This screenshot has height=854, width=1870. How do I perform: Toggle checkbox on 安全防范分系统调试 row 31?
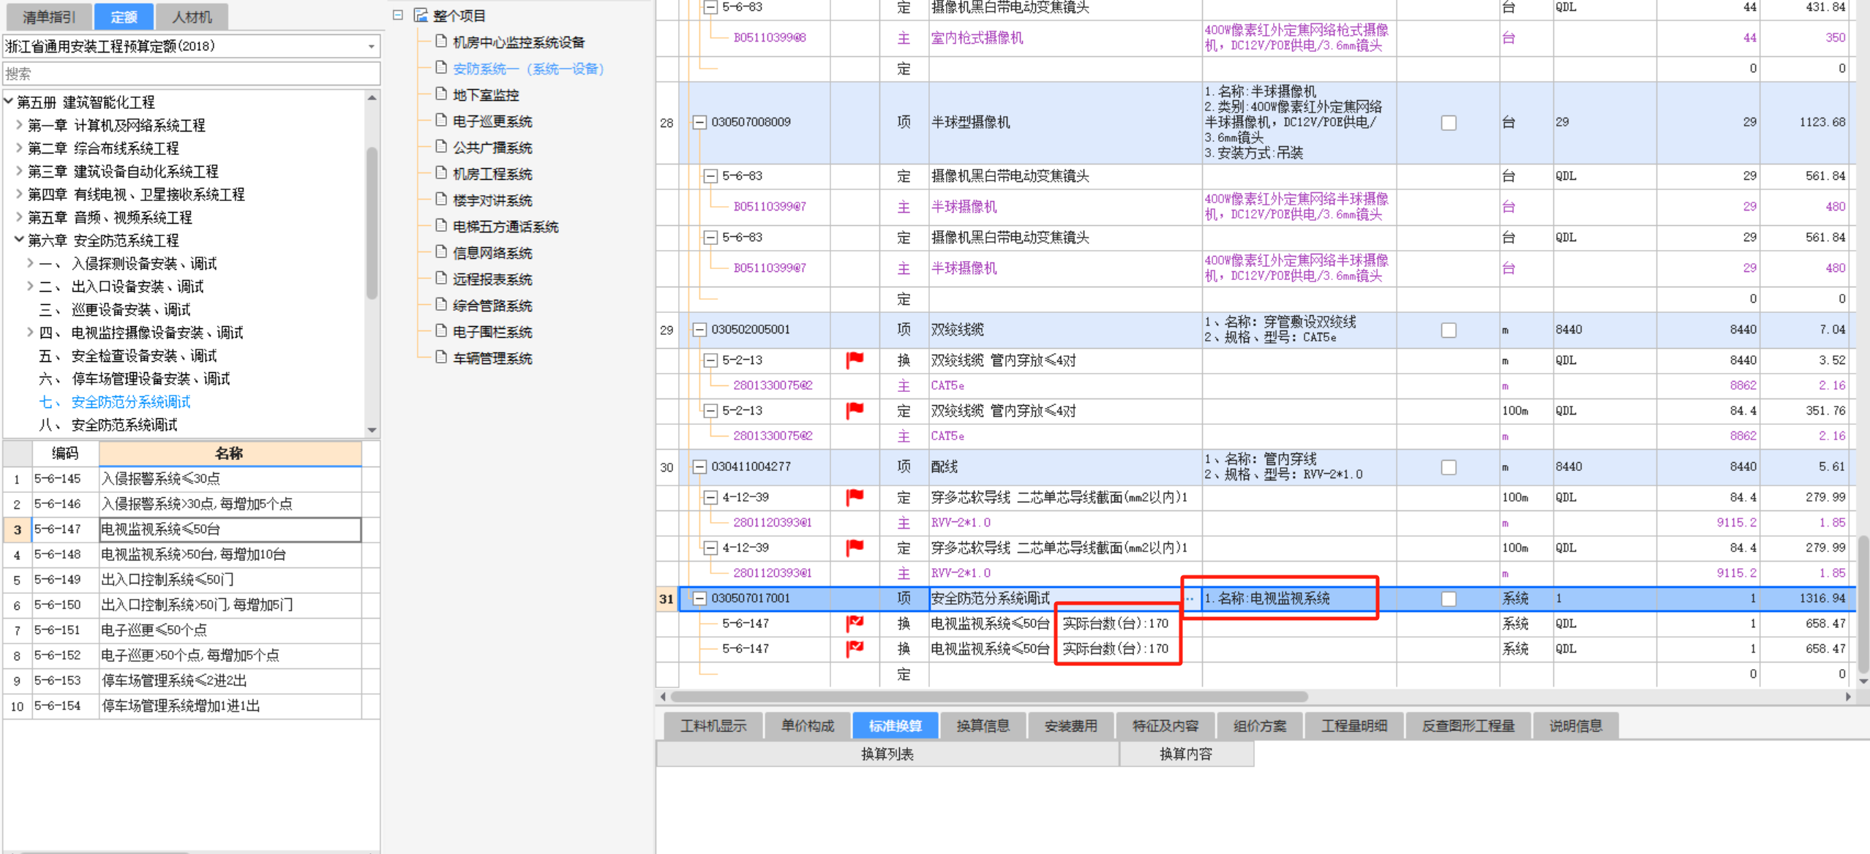click(1448, 599)
